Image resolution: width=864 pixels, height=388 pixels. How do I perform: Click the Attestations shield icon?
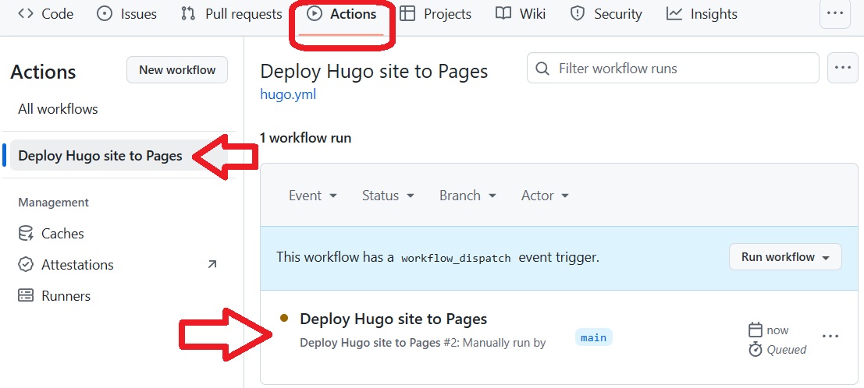[x=26, y=265]
